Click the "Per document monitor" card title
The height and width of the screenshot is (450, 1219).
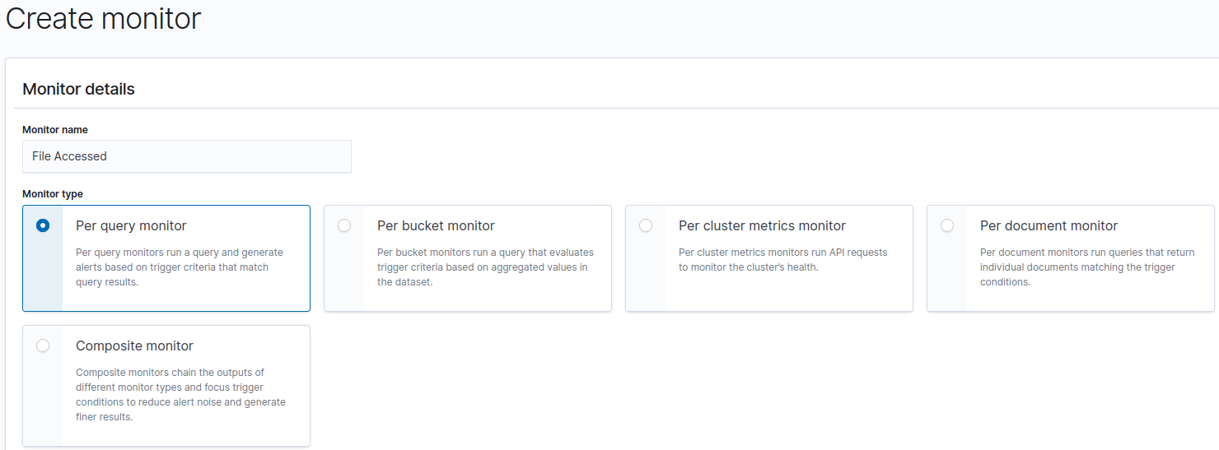coord(1049,225)
